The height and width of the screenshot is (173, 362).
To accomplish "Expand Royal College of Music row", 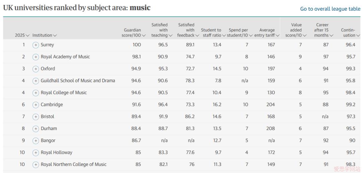I will coord(36,93).
